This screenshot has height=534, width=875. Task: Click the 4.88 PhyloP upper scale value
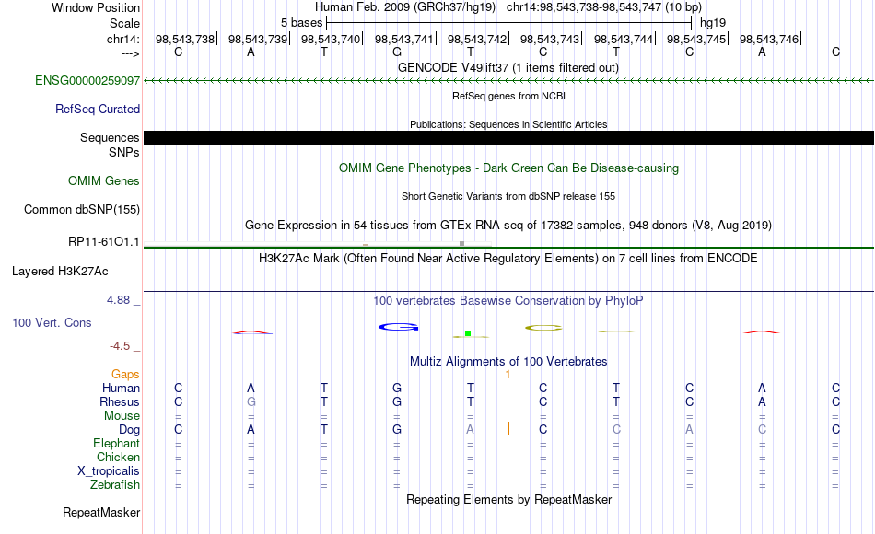(118, 300)
